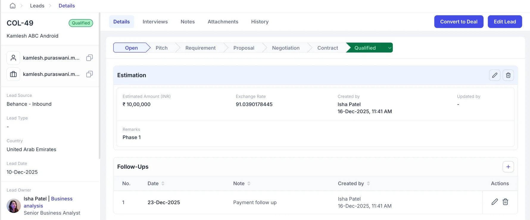Click the exchange rate value 91.0390178445

[254, 104]
